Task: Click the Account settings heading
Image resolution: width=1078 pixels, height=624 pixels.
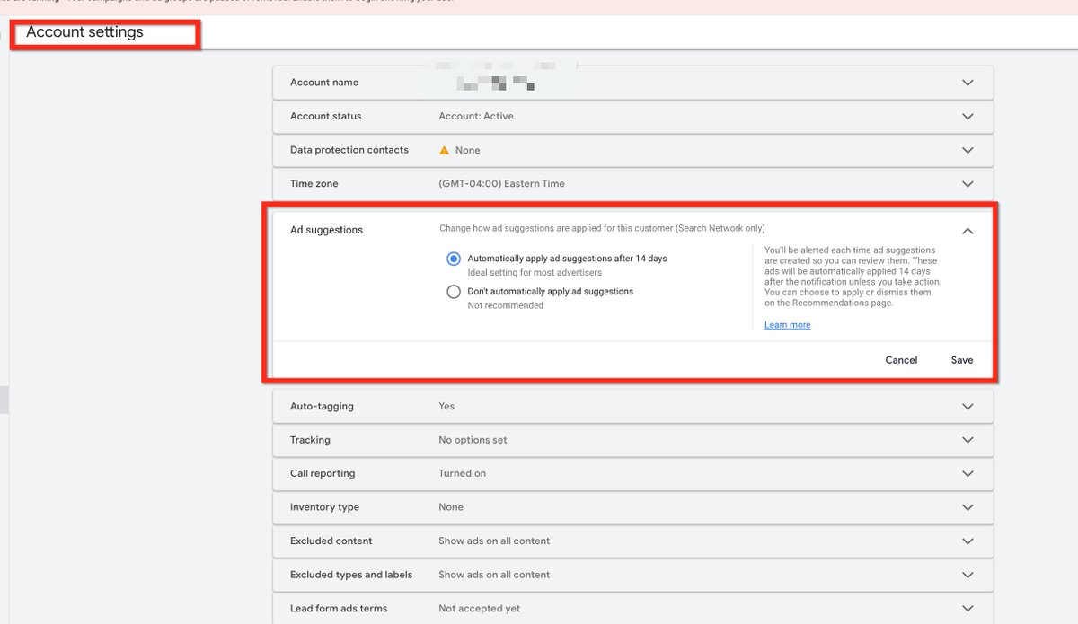Action: pyautogui.click(x=84, y=32)
